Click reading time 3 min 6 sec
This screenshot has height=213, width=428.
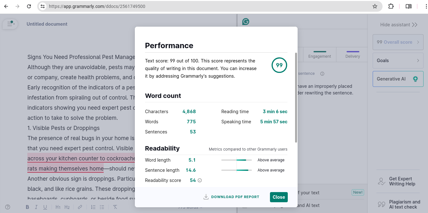click(x=275, y=112)
